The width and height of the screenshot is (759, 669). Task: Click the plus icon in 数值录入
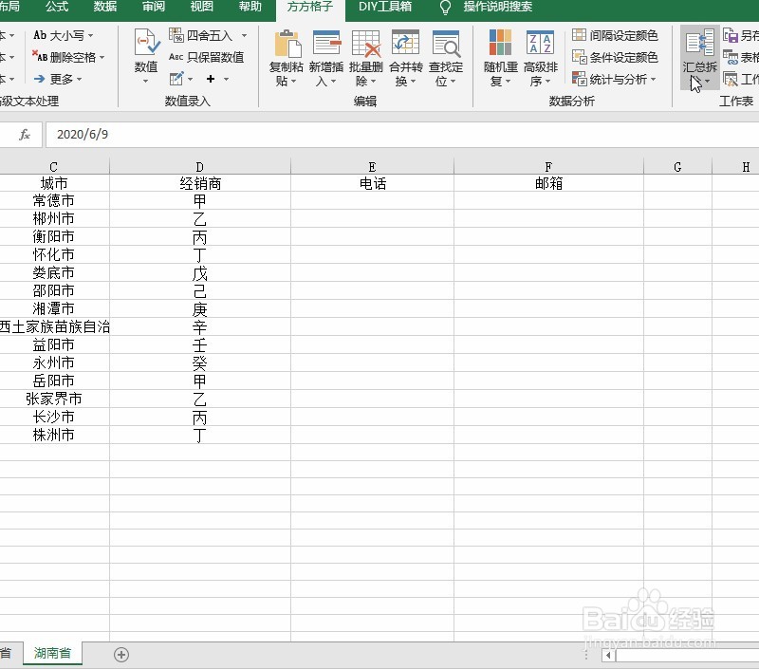pos(211,79)
